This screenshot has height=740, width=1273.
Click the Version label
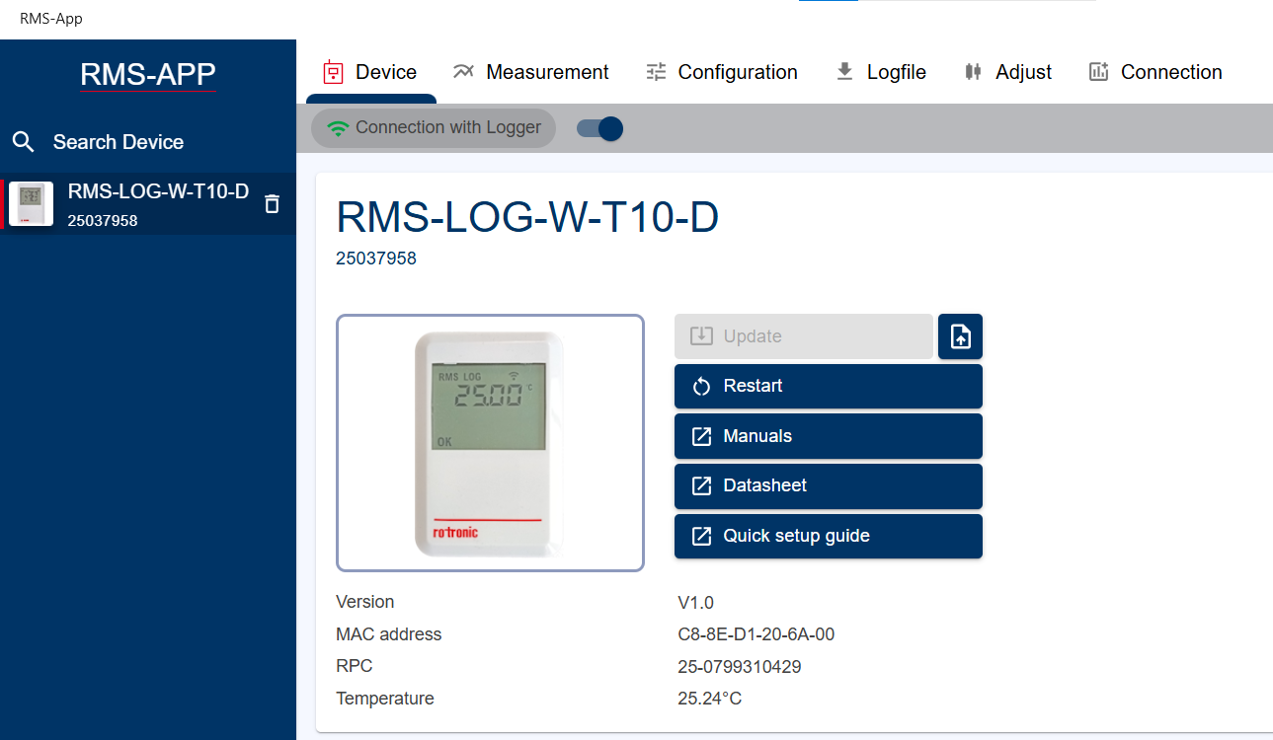(364, 602)
